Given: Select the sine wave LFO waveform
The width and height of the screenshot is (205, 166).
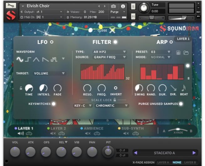Looking at the screenshot, I should [x=20, y=59].
